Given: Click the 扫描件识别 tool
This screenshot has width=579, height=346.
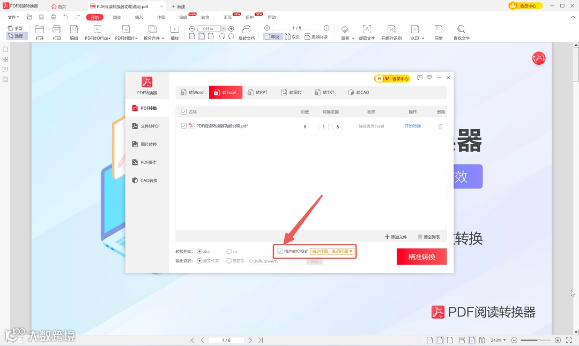Looking at the screenshot, I should [391, 33].
